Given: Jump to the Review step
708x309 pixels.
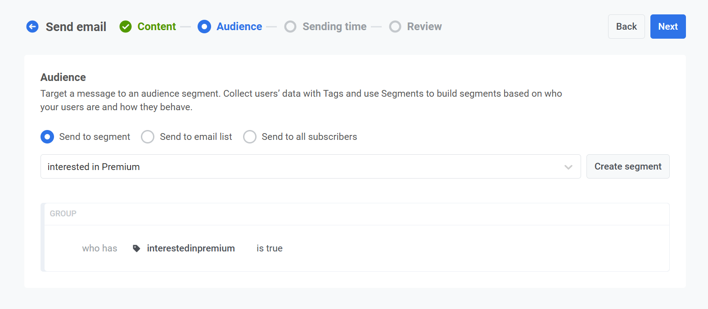Looking at the screenshot, I should 424,27.
